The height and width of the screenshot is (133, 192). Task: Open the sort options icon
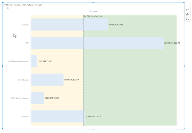(x=187, y=10)
